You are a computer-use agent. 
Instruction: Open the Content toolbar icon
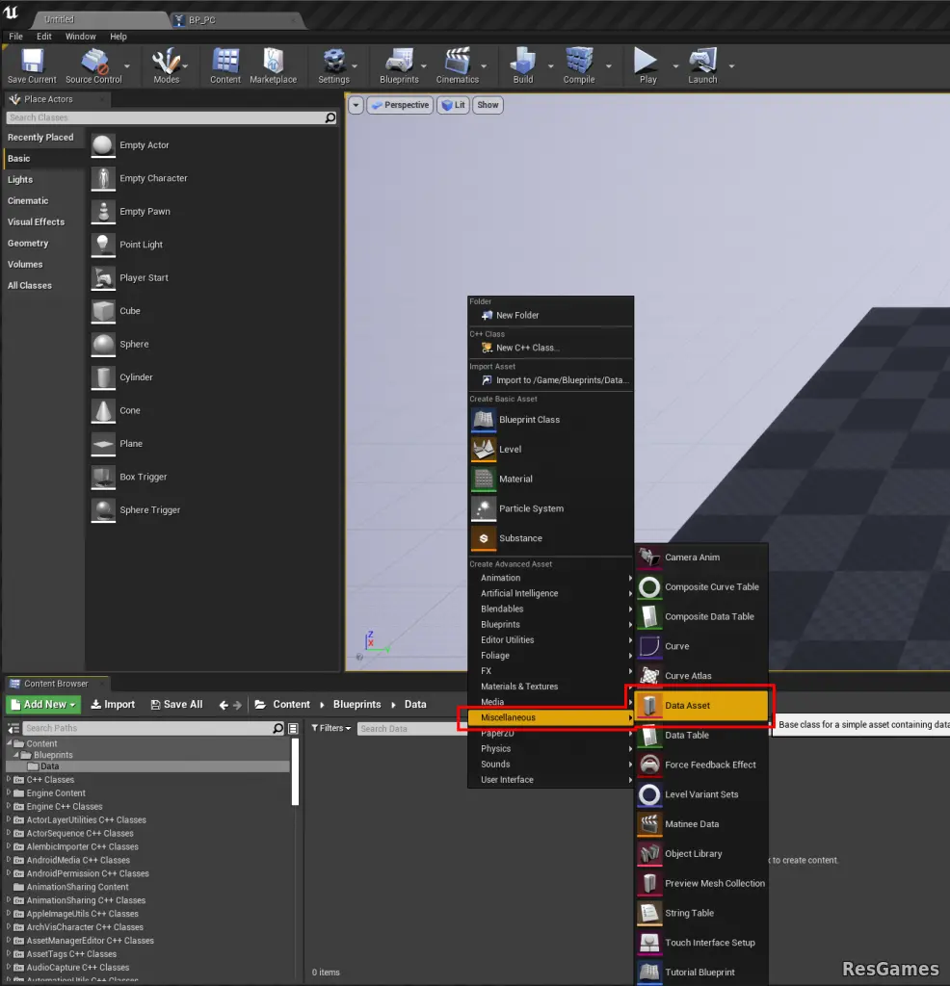(x=225, y=66)
